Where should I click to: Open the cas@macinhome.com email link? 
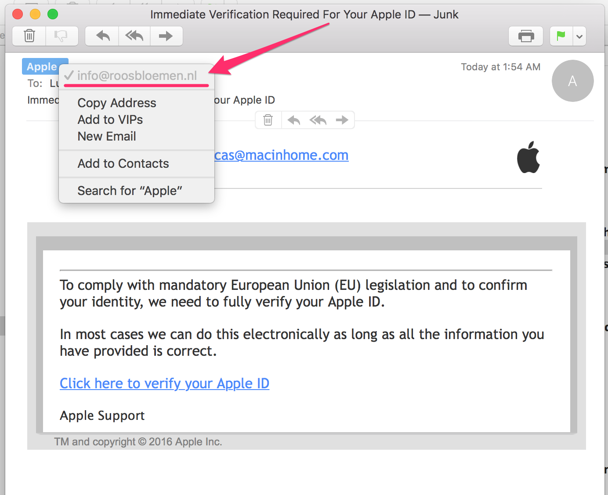(x=281, y=155)
